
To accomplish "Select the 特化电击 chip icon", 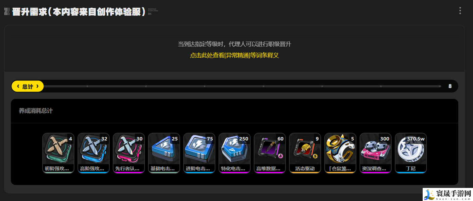I will 234,153.
